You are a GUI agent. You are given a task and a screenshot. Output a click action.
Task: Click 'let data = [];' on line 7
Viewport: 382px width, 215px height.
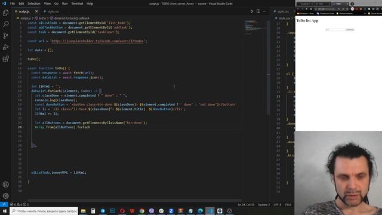(x=40, y=50)
